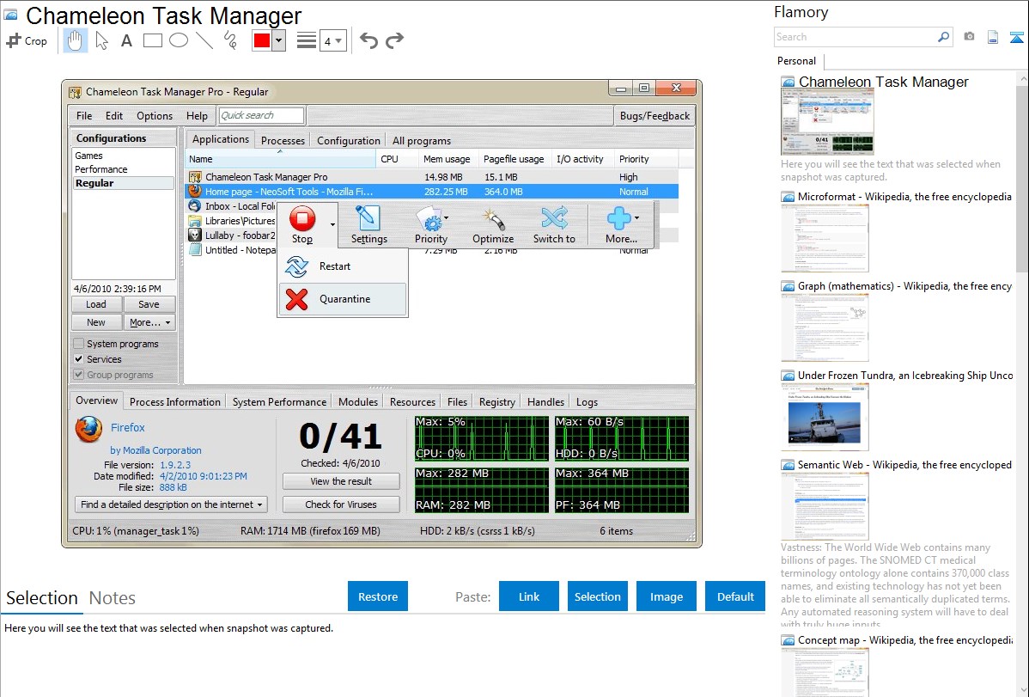
Task: Uncheck the Services checkbox
Action: 79,359
